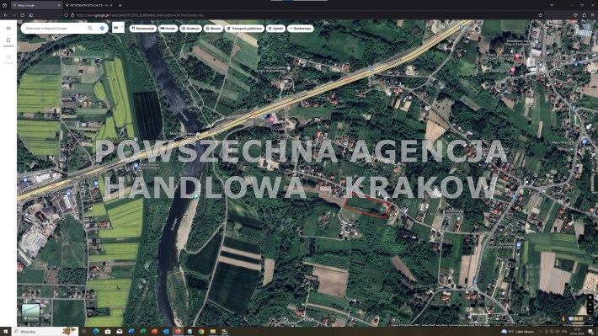Open Firefox from the Windows taskbar

click(x=178, y=332)
